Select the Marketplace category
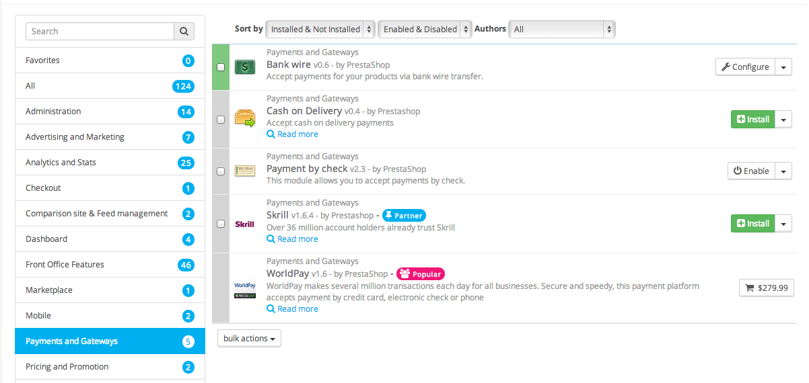The image size is (809, 383). click(x=110, y=290)
